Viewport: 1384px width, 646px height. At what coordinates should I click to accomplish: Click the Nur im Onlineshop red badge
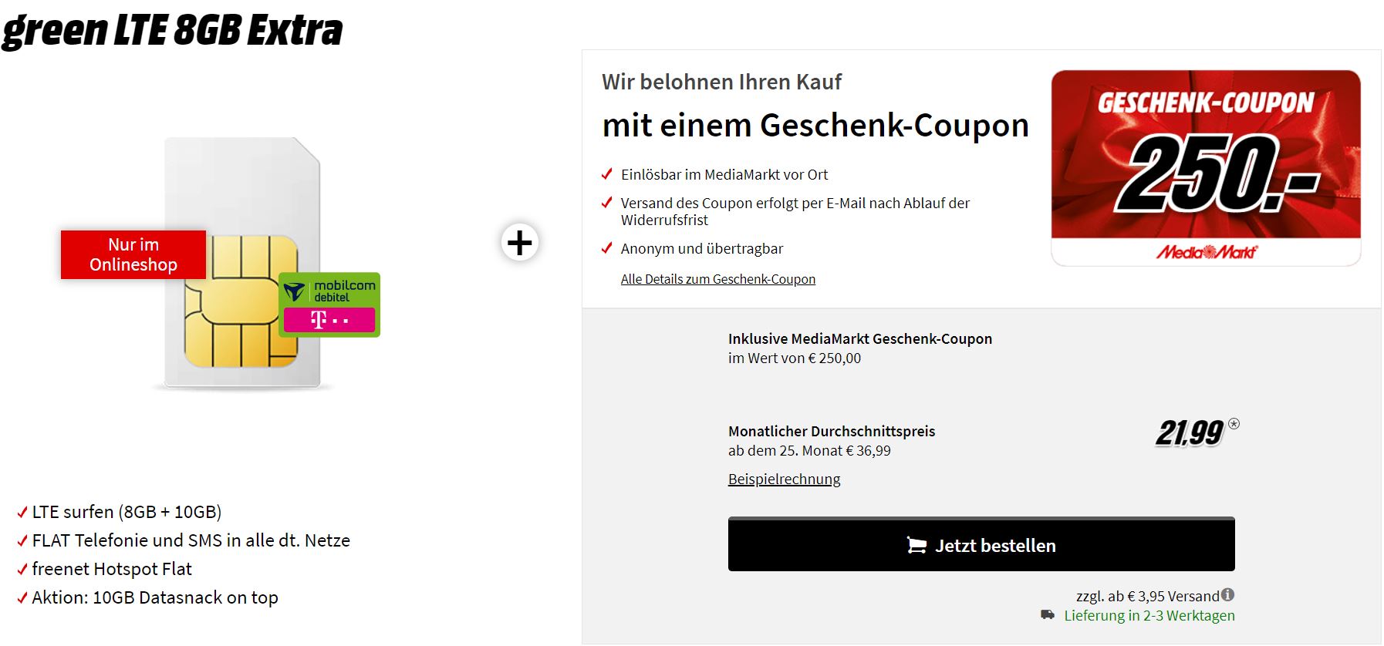133,254
